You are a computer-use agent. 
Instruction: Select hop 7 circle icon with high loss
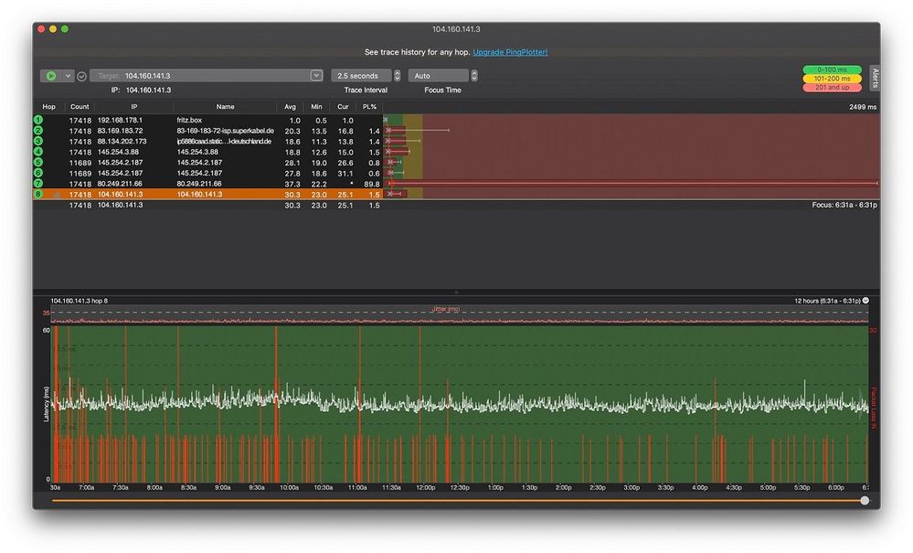tap(38, 184)
